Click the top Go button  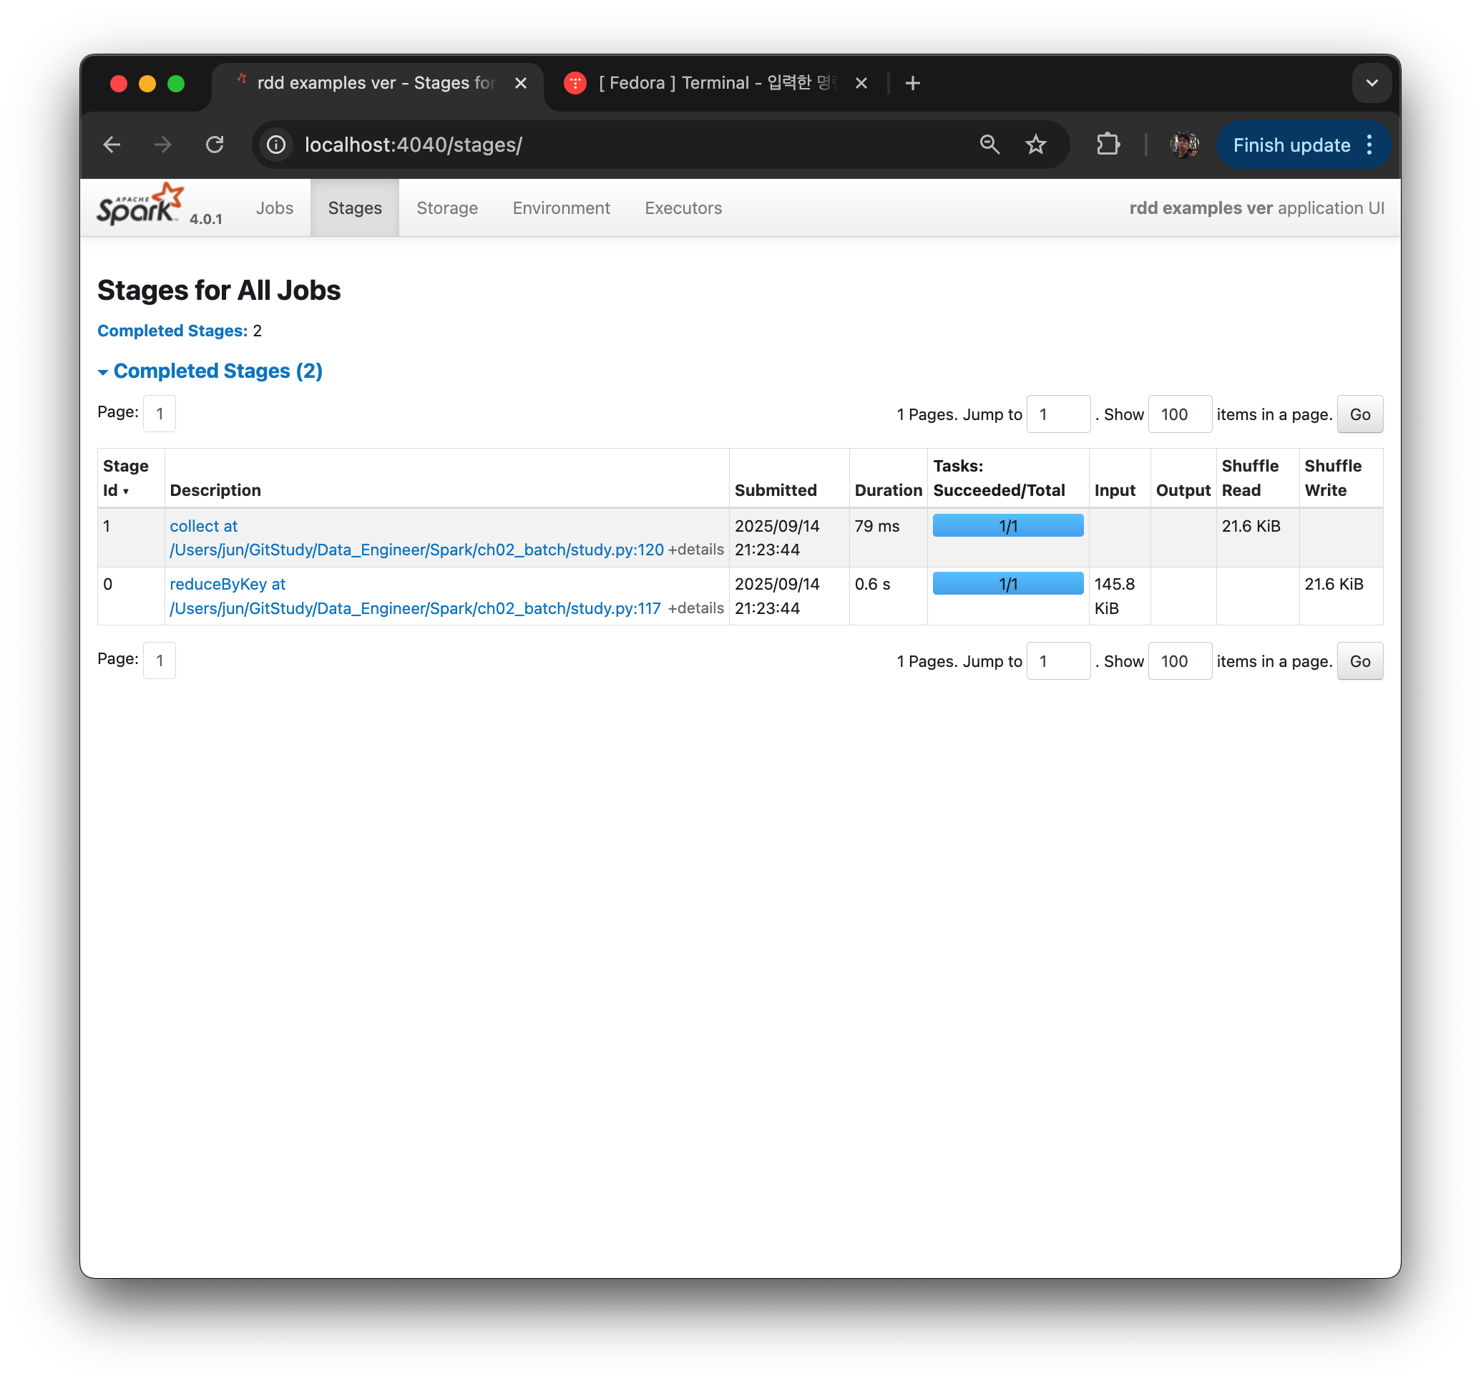coord(1359,414)
